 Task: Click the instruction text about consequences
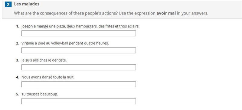point(111,13)
